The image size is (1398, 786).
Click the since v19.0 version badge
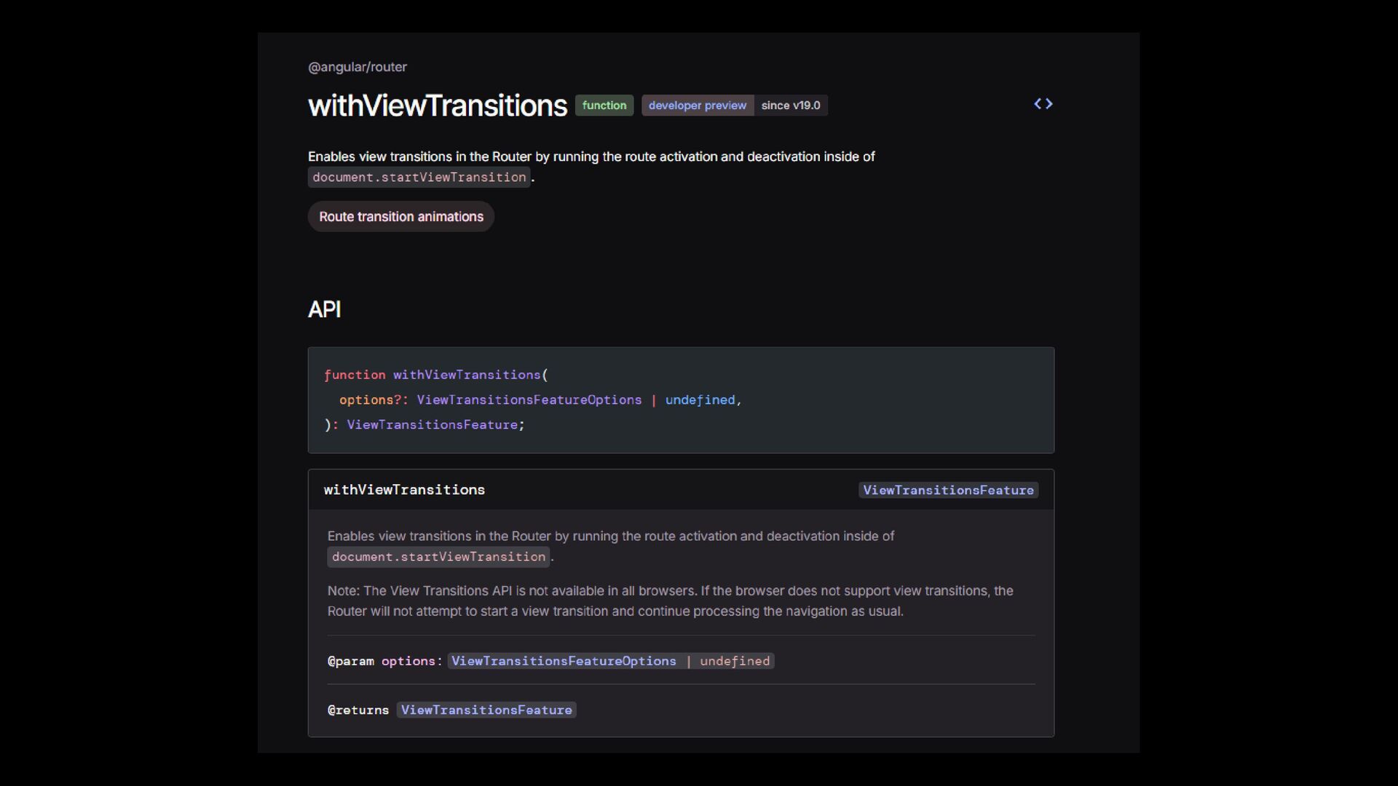click(790, 106)
